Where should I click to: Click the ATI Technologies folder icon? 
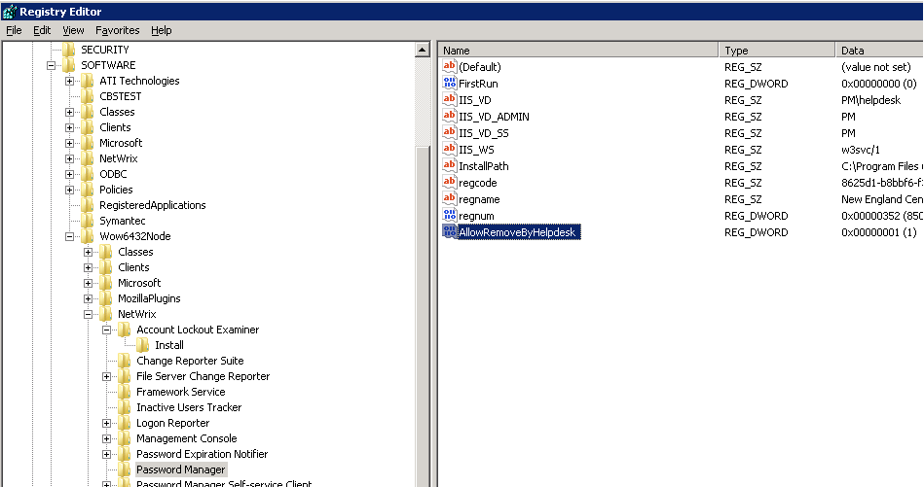pos(88,81)
